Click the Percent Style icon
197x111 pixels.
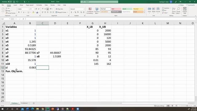click(75, 12)
